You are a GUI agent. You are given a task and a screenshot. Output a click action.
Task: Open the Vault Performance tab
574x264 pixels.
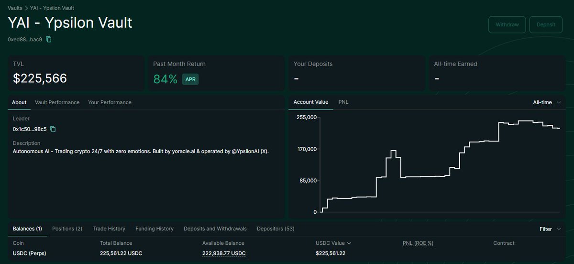coord(57,102)
